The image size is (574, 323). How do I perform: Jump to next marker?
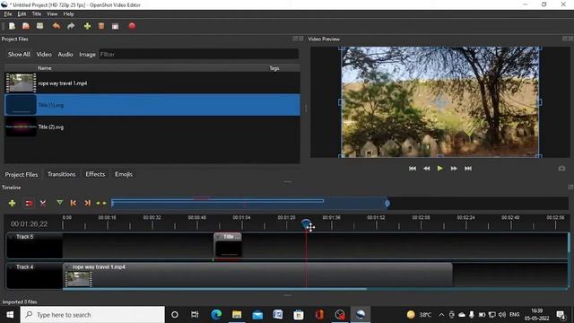coord(87,203)
